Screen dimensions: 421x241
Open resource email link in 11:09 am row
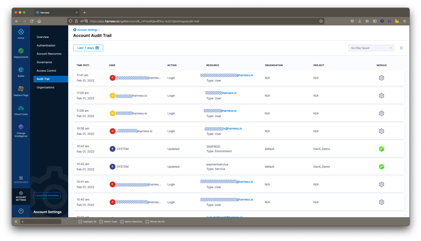click(221, 93)
